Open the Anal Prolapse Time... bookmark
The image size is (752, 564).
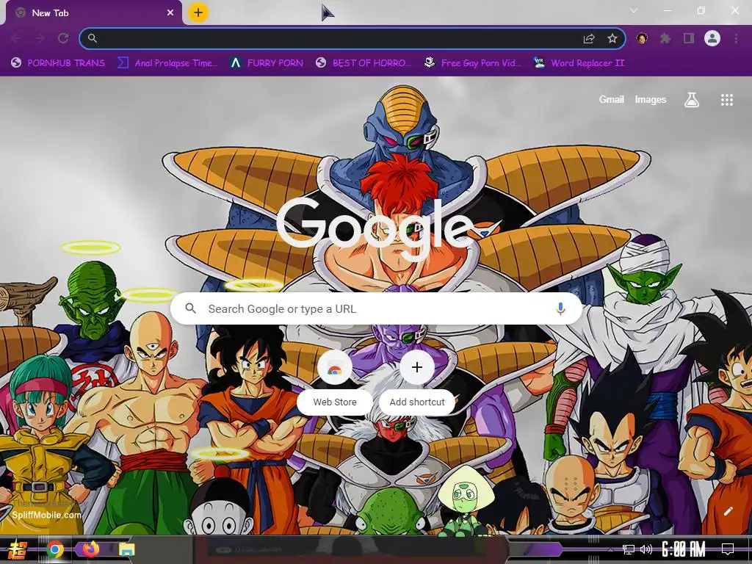167,63
